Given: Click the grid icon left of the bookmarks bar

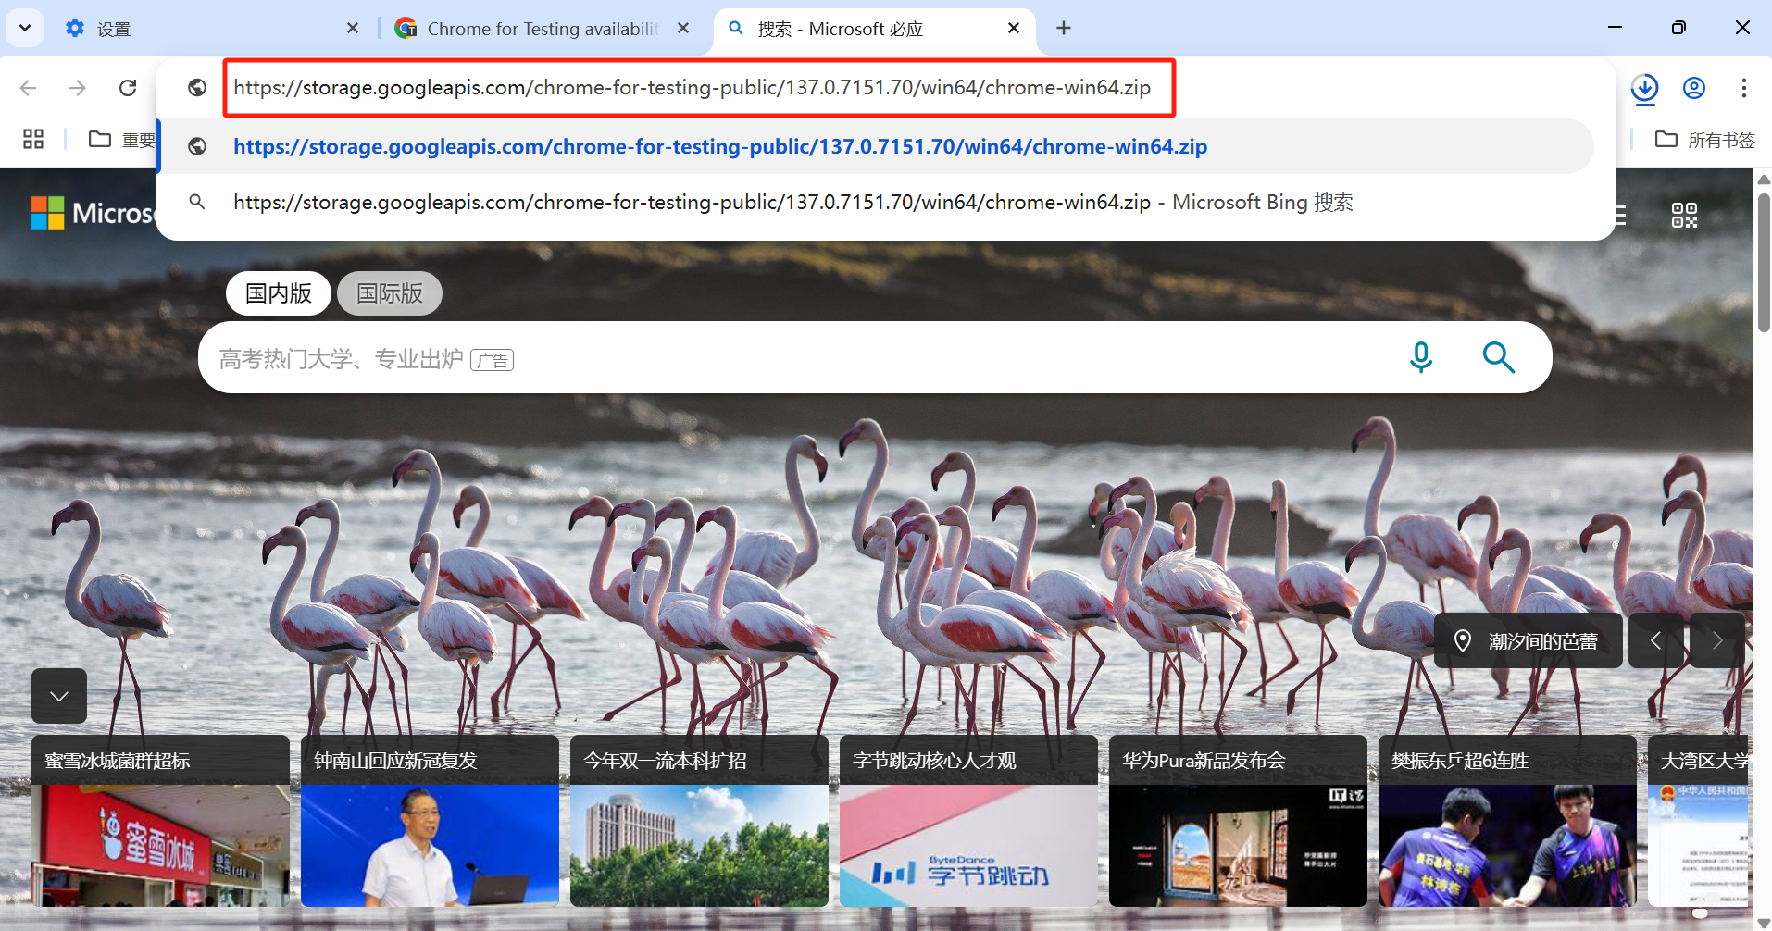Looking at the screenshot, I should tap(32, 139).
